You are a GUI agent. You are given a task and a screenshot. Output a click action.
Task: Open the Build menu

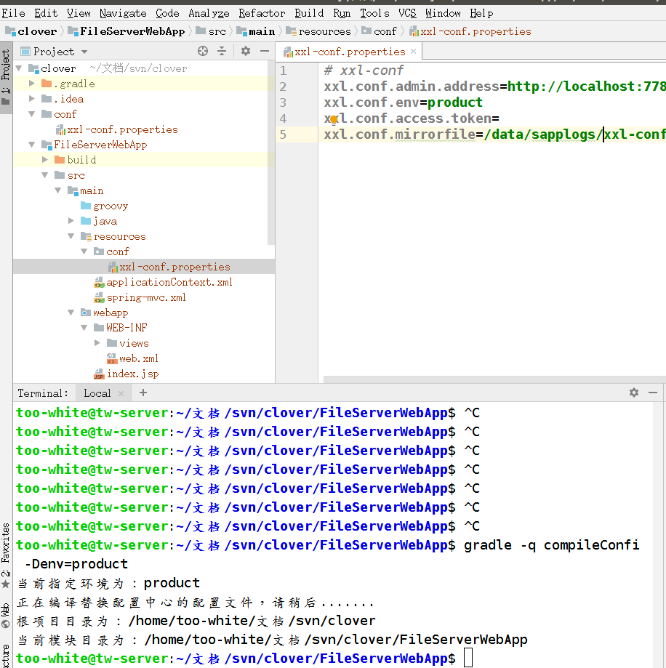(x=309, y=13)
